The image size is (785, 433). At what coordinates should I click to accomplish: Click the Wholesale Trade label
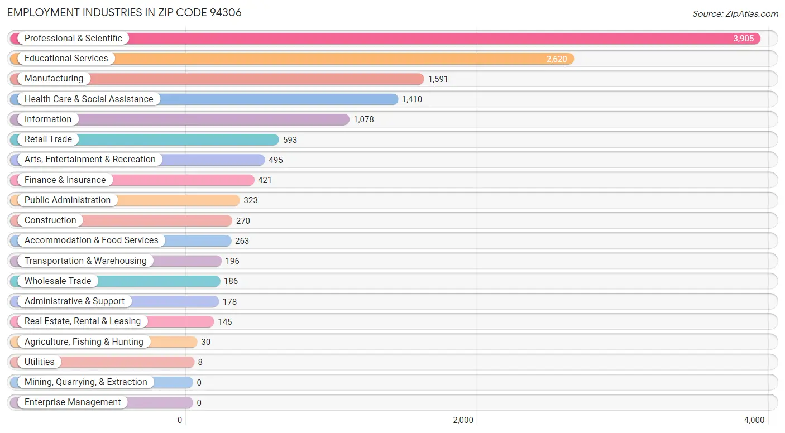tap(58, 281)
